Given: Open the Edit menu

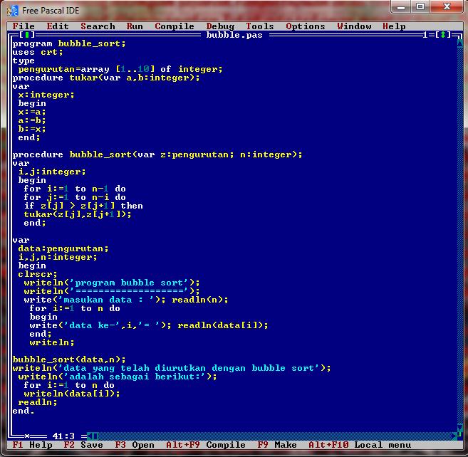Looking at the screenshot, I should (58, 26).
